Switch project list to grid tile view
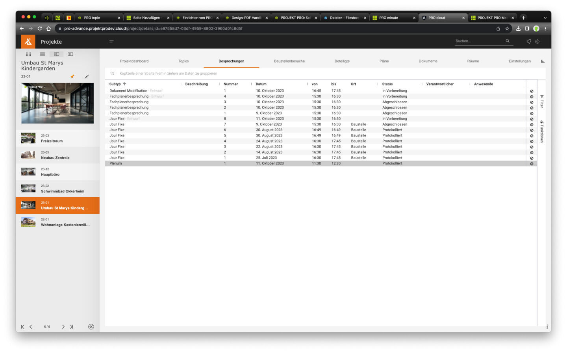This screenshot has height=353, width=567. pyautogui.click(x=28, y=54)
